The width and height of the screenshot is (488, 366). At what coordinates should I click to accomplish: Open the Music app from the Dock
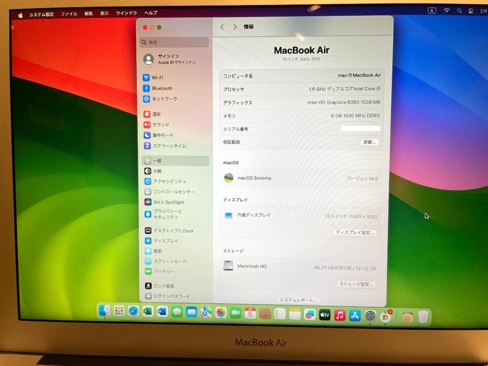[x=339, y=314]
